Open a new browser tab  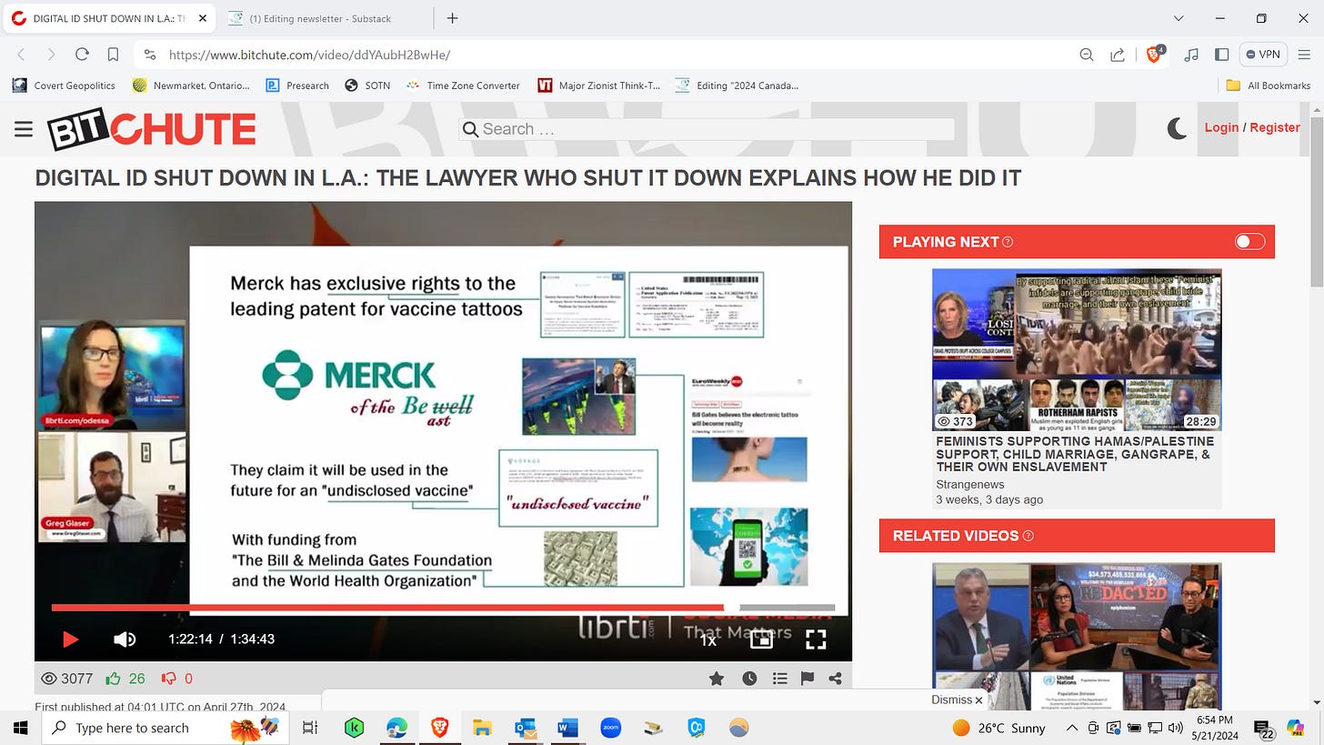[452, 18]
